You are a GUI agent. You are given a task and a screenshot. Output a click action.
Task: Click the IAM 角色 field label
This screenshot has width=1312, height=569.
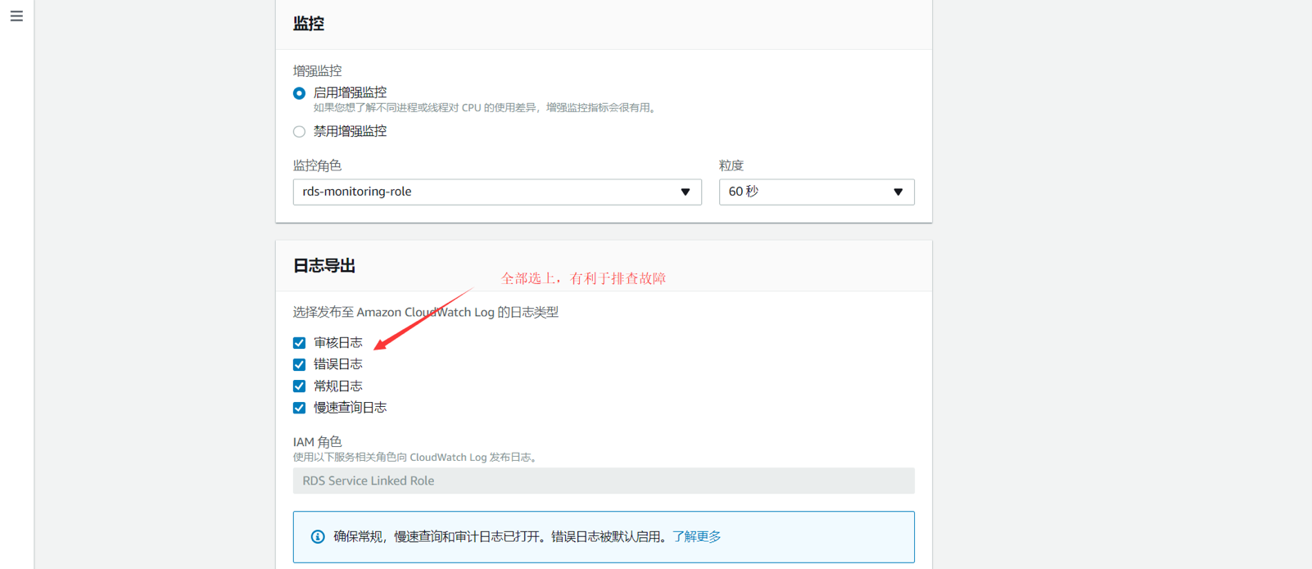[317, 442]
